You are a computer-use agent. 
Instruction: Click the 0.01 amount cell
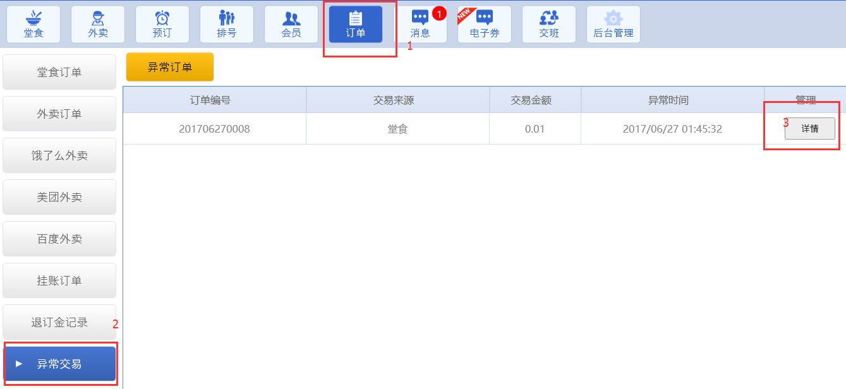tap(535, 129)
